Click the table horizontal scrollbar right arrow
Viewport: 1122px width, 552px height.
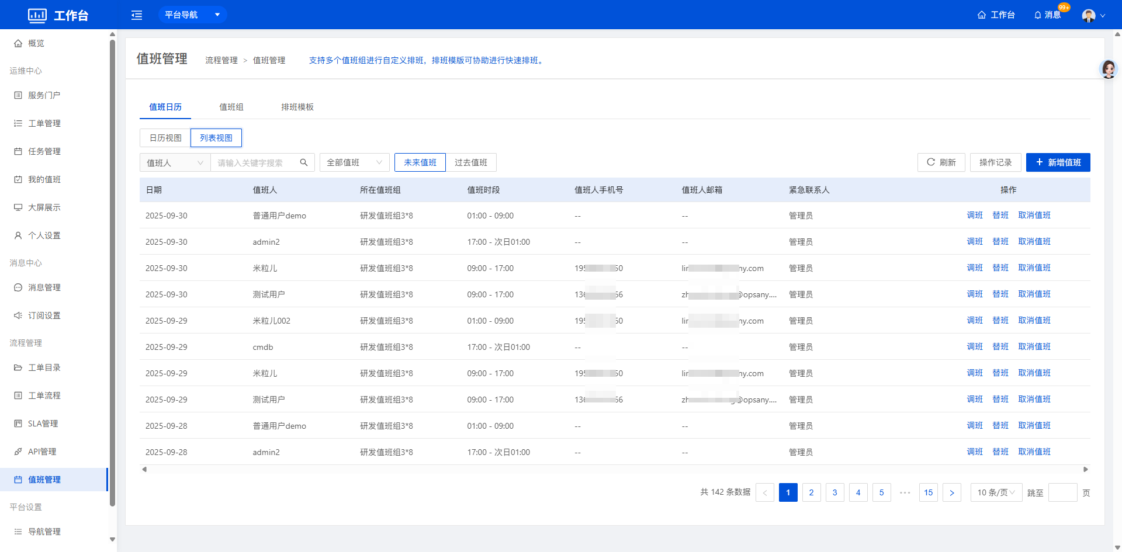click(1085, 469)
